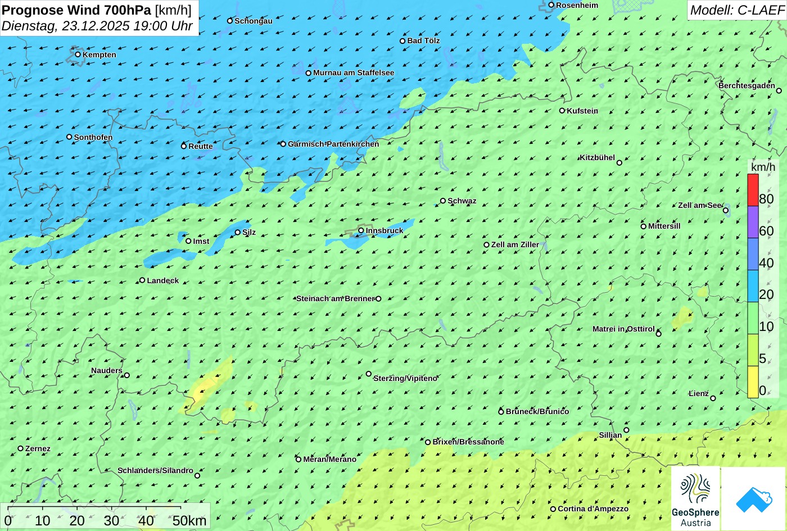Image resolution: width=787 pixels, height=531 pixels.
Task: Click the 'Matrei in Osttirol' label
Action: (x=623, y=329)
